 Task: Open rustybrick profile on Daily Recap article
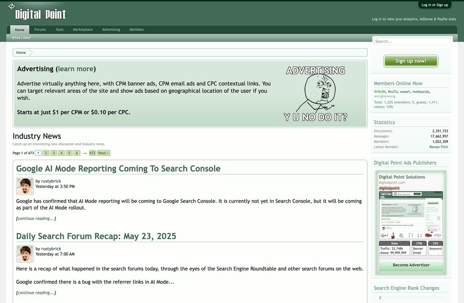coord(51,249)
